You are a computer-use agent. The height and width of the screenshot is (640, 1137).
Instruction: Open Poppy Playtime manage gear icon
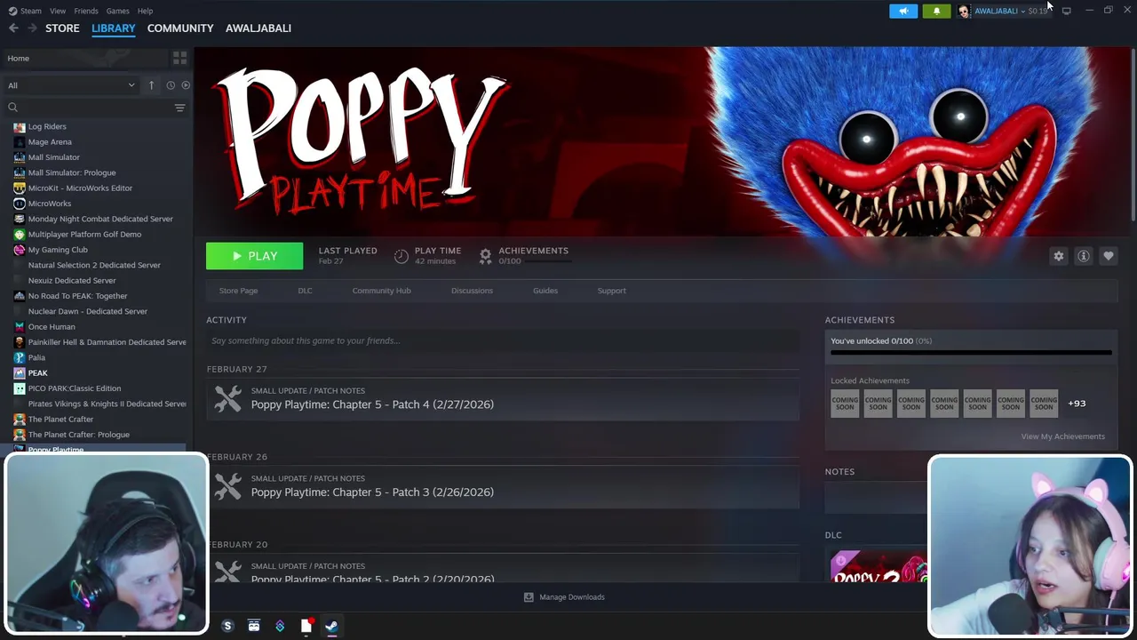1059,256
